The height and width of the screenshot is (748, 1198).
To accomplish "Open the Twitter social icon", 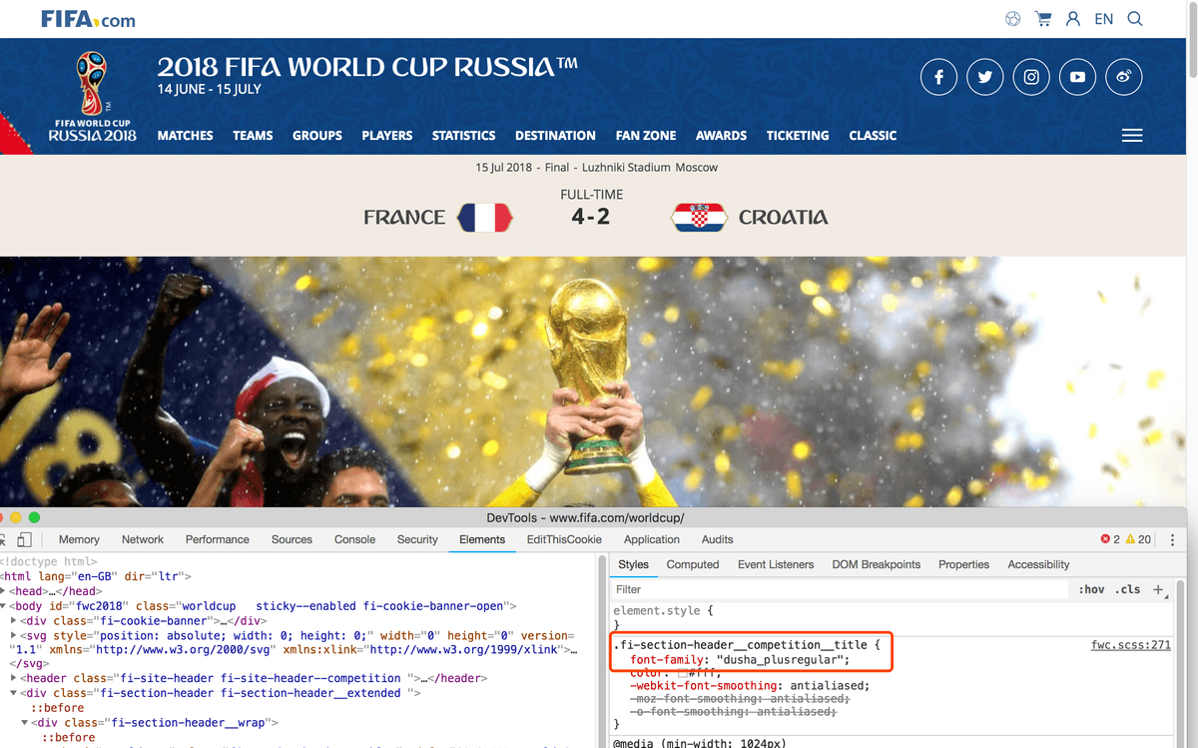I will 985,77.
